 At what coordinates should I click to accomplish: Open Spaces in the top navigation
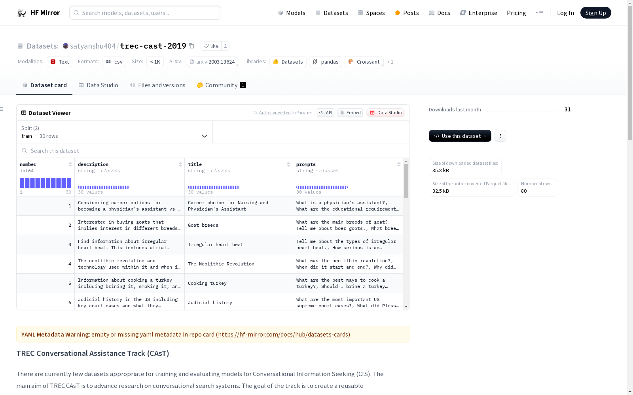371,13
